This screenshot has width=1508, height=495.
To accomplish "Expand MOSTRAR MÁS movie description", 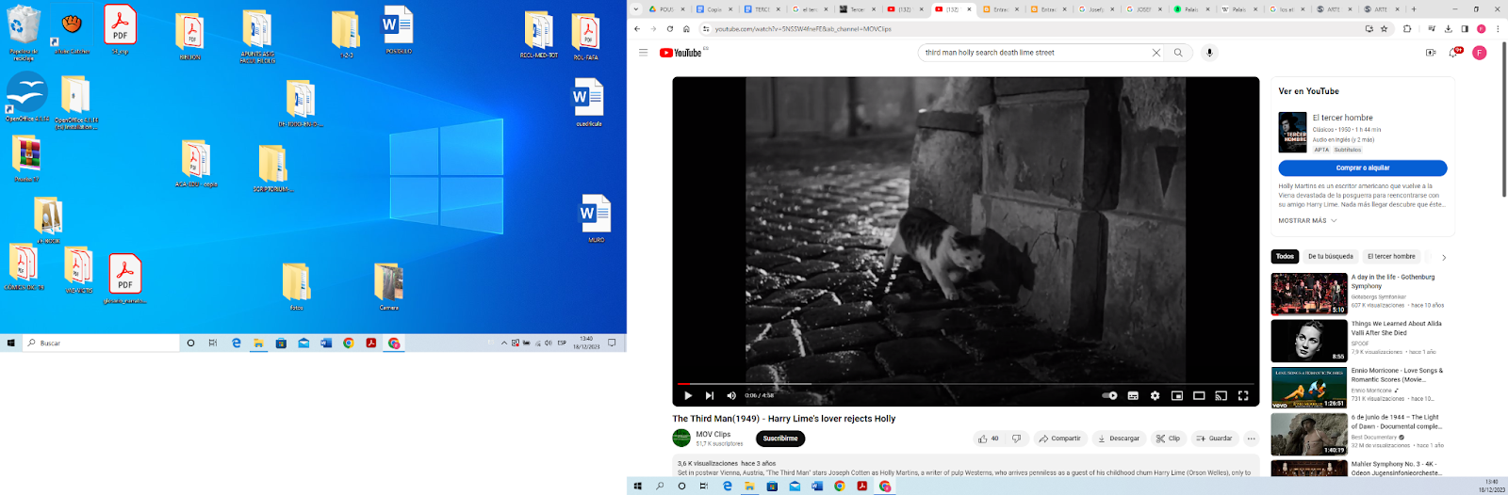I will point(1307,220).
